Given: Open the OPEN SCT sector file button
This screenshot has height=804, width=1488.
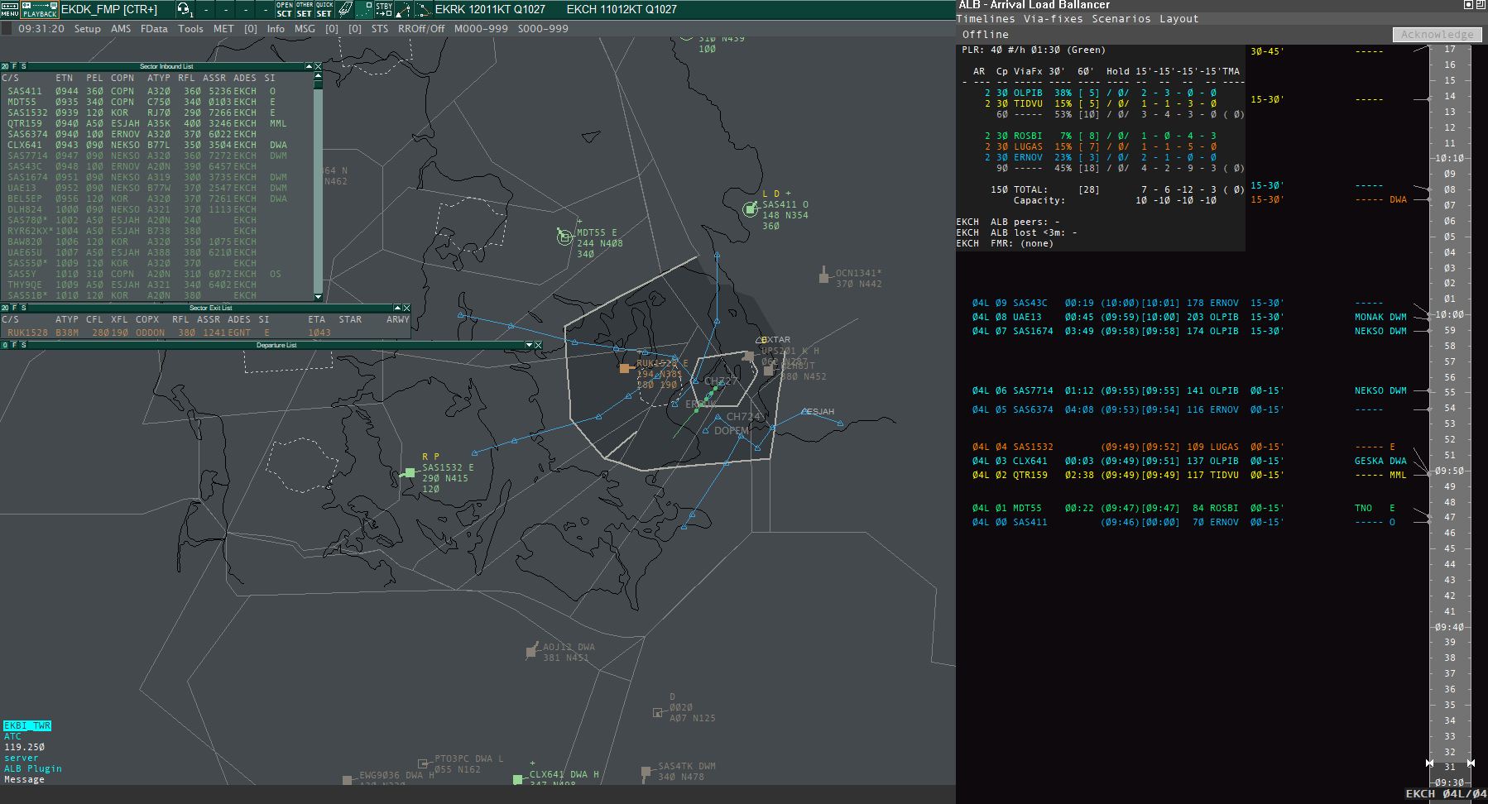Looking at the screenshot, I should tap(284, 9).
